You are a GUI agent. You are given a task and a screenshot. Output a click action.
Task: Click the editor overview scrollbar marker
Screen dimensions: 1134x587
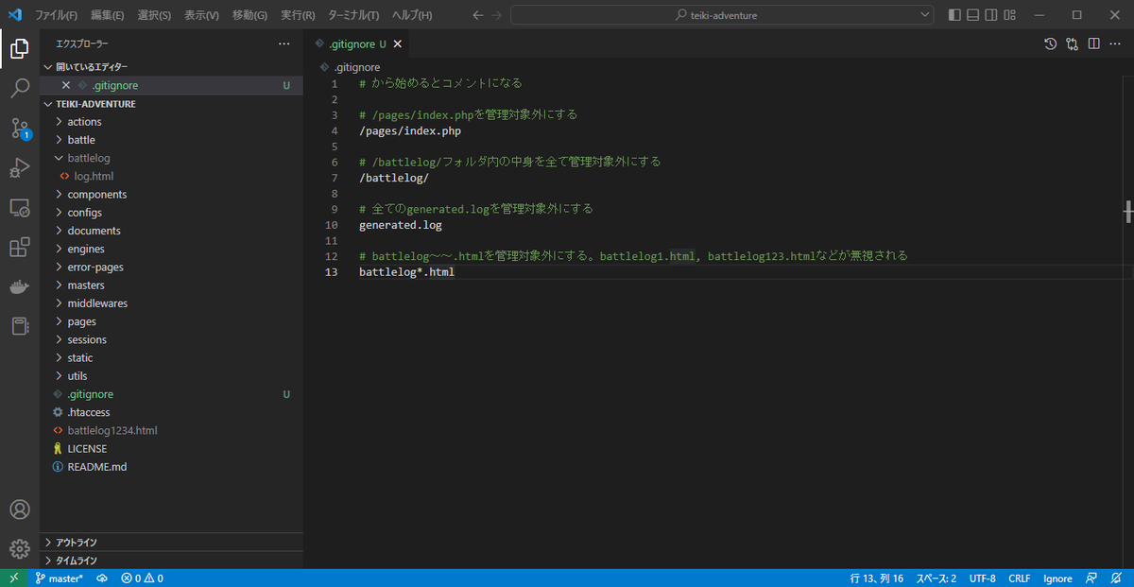coord(1128,212)
